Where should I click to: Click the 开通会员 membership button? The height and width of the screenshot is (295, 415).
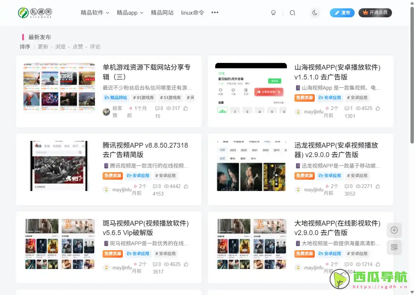pos(375,12)
